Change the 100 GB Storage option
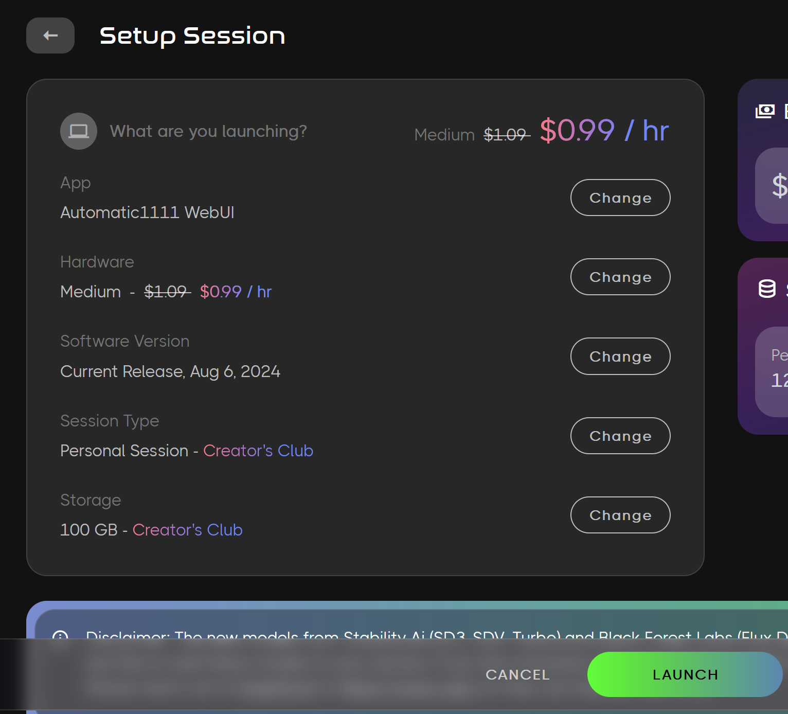The height and width of the screenshot is (714, 788). pos(620,515)
